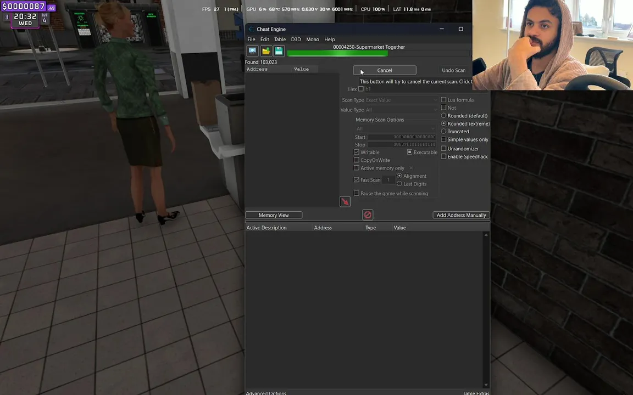This screenshot has height=395, width=633.
Task: Click the open table folder icon
Action: pyautogui.click(x=265, y=51)
